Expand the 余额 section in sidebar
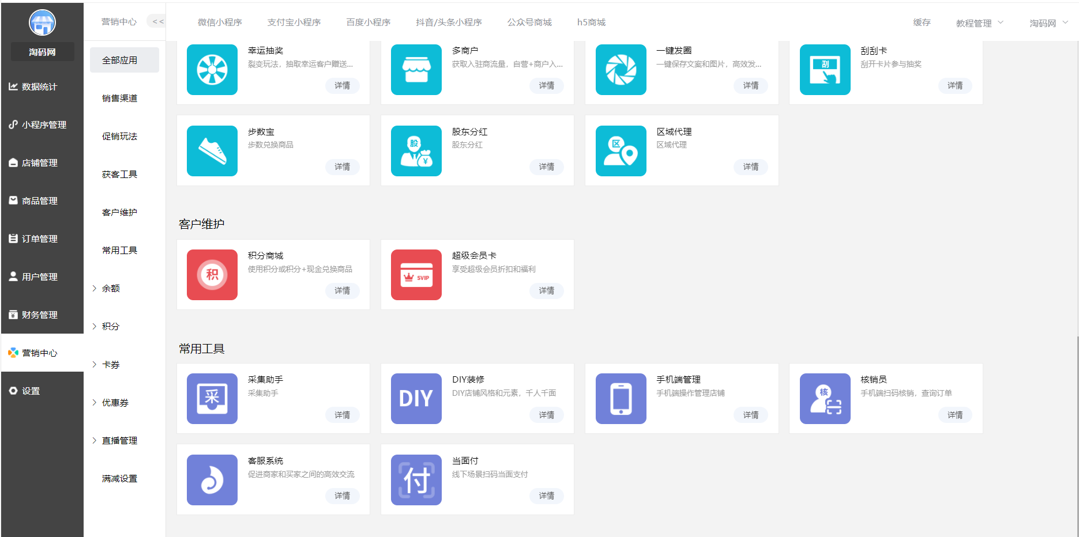 [x=110, y=288]
